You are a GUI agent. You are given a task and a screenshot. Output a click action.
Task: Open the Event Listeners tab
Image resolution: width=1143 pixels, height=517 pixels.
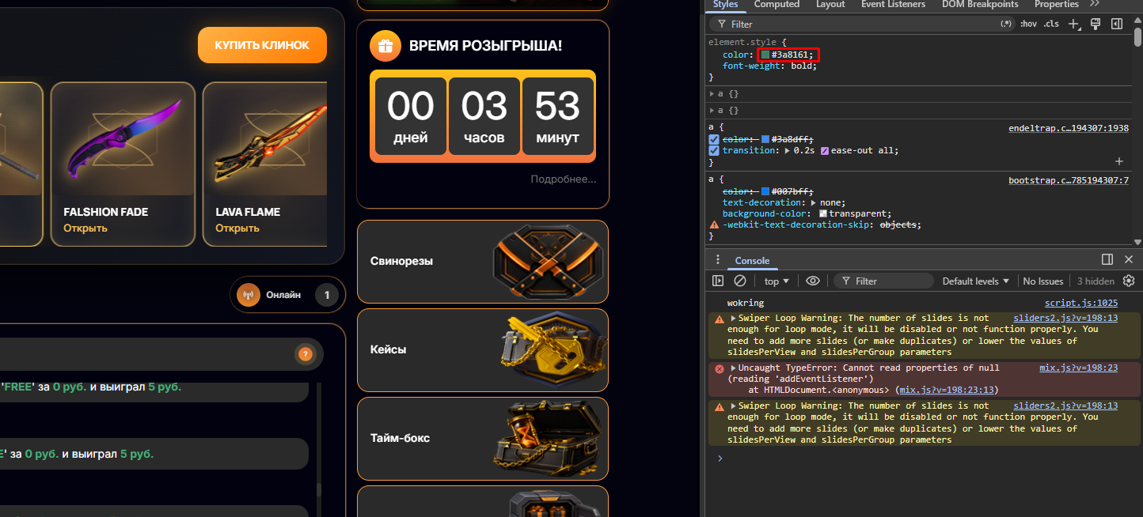(893, 4)
